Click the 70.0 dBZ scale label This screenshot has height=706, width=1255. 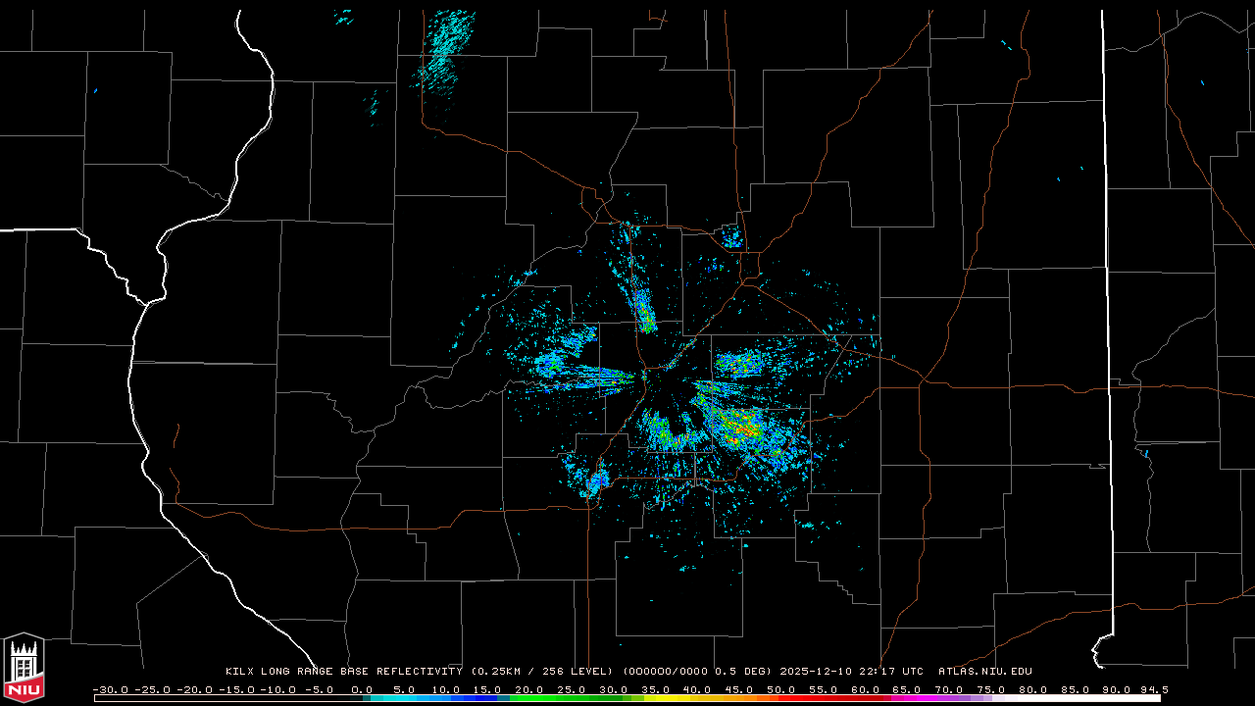coord(949,689)
